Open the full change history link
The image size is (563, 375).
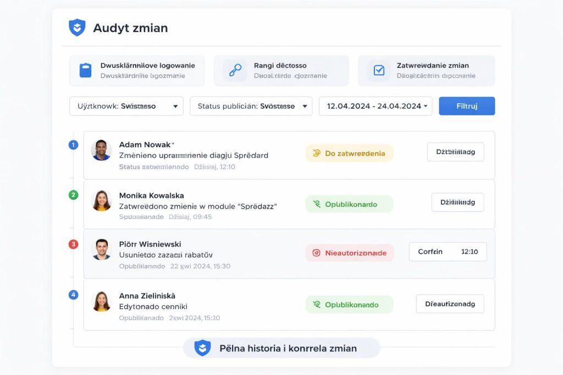281,348
